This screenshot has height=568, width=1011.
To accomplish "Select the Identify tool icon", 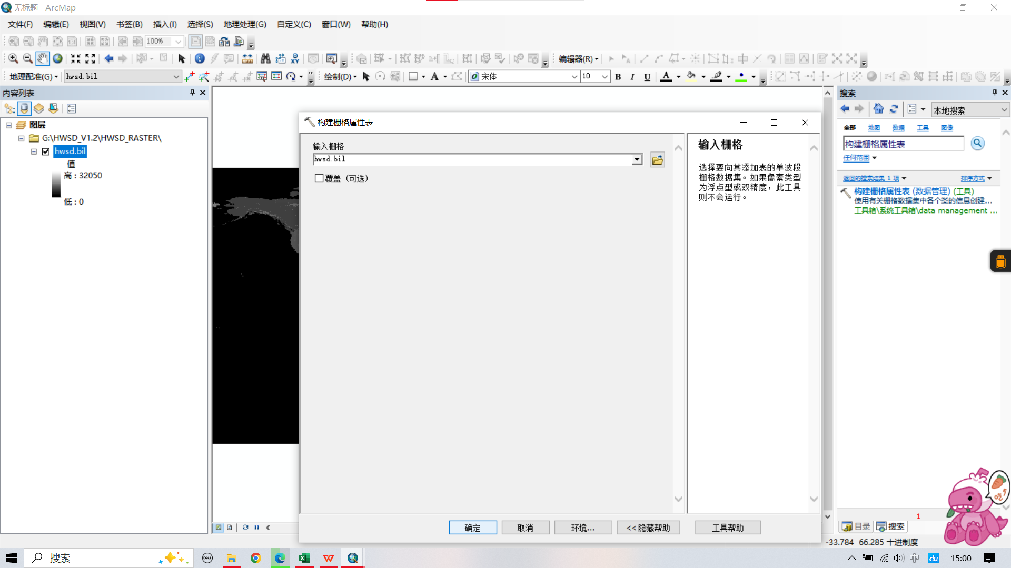I will point(200,59).
